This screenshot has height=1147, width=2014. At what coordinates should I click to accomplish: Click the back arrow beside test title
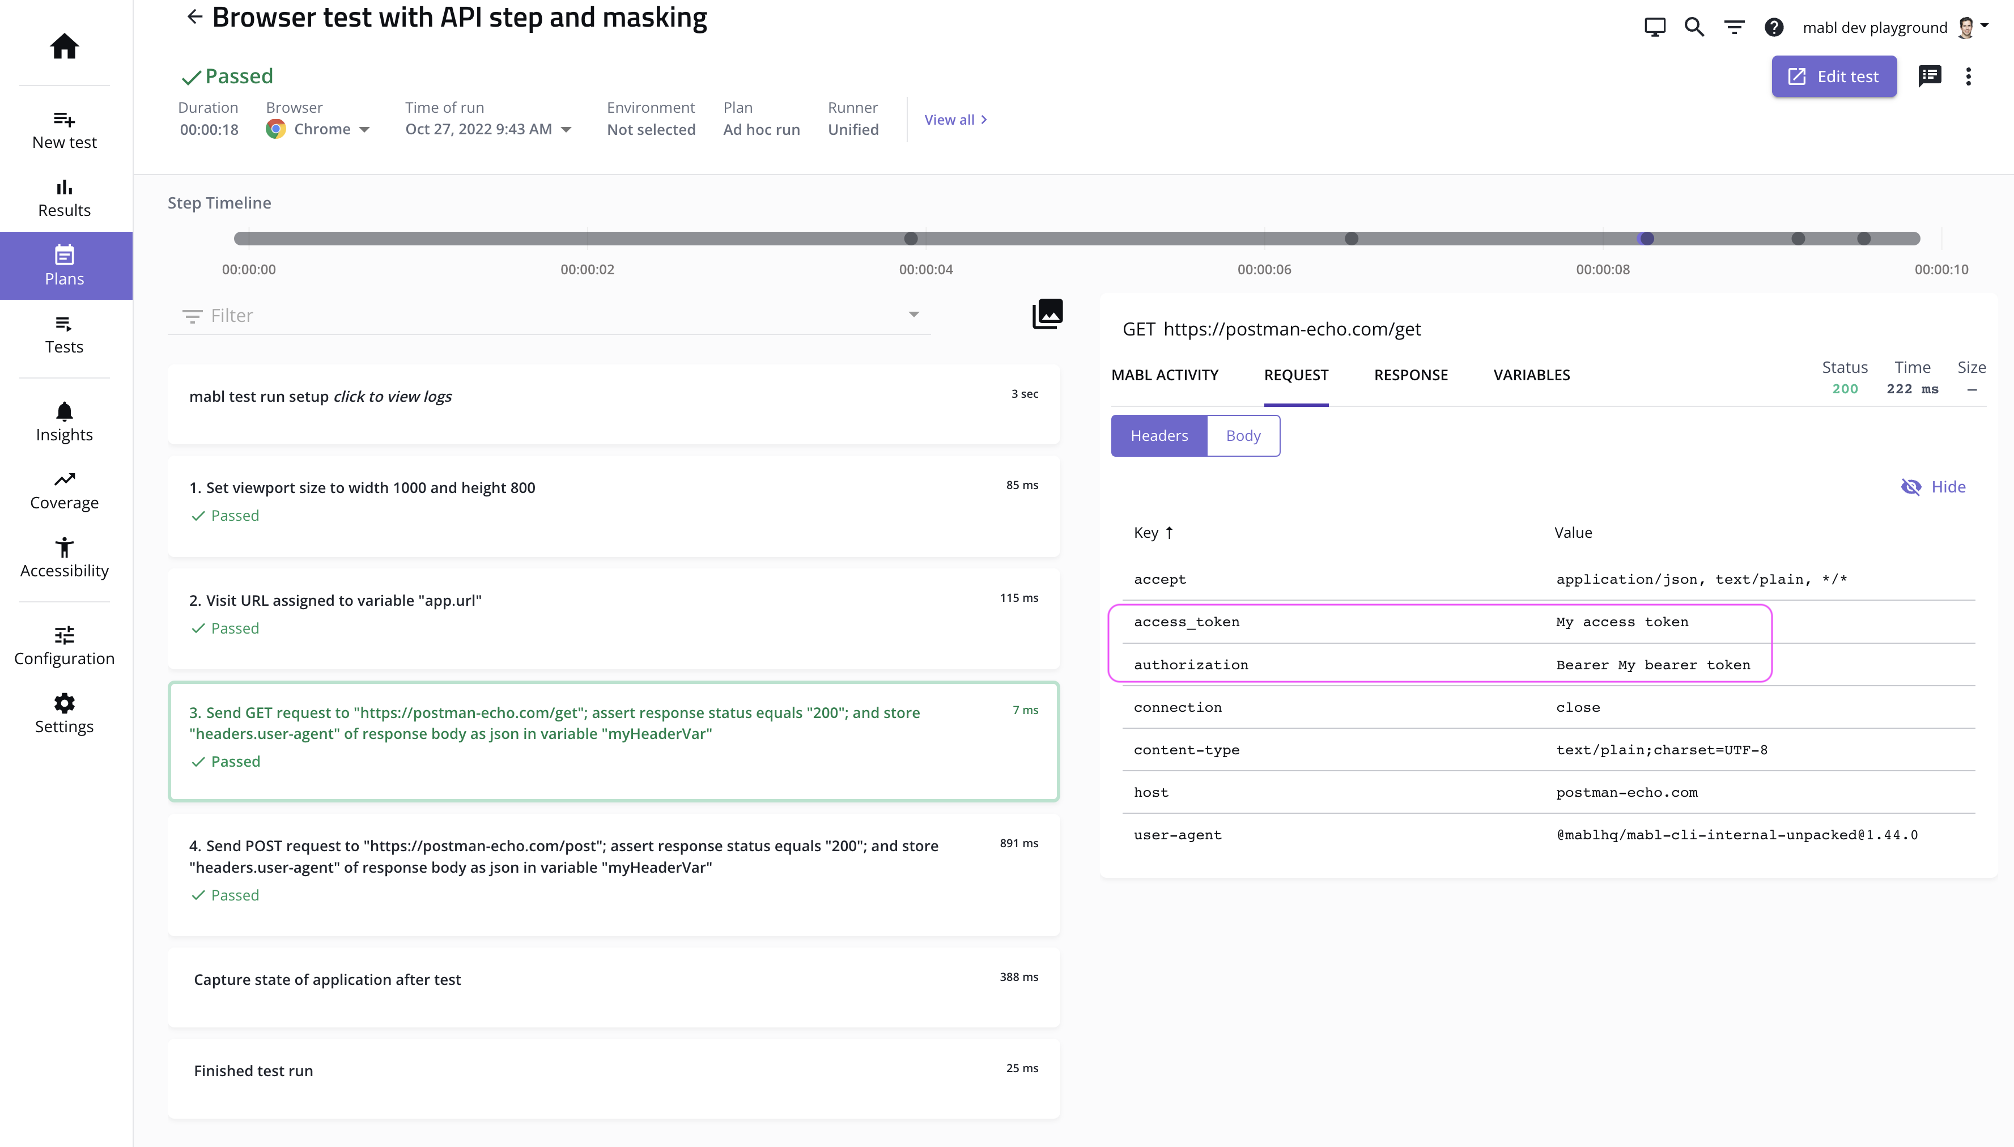(194, 16)
